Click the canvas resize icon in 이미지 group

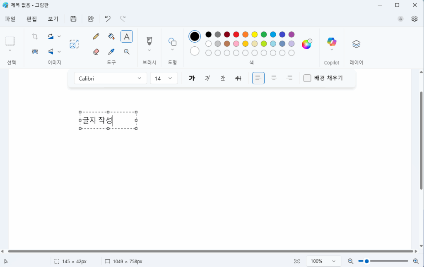tap(74, 43)
